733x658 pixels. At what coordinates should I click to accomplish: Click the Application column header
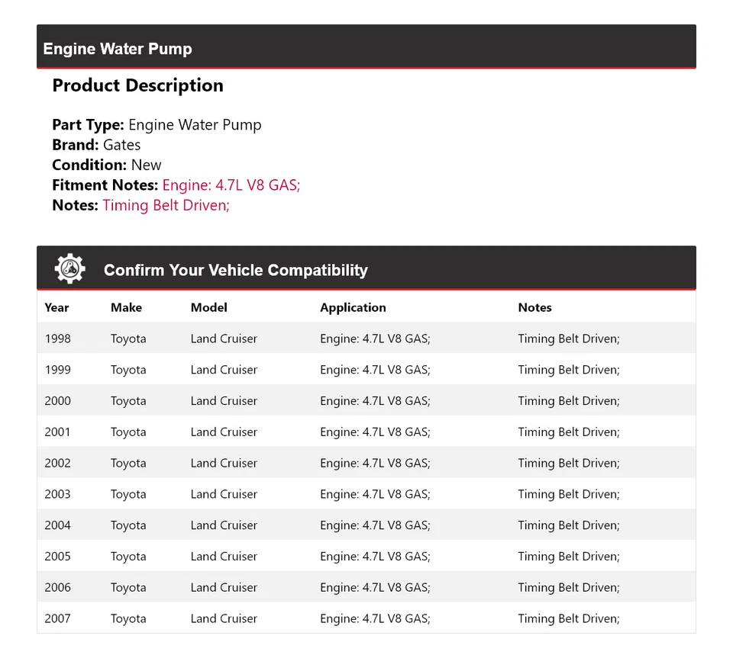(353, 307)
